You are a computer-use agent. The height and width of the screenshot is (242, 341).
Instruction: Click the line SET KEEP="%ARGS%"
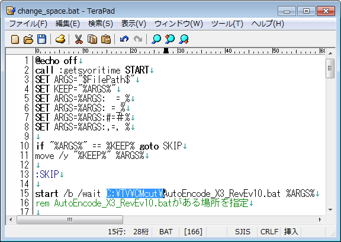(x=75, y=89)
